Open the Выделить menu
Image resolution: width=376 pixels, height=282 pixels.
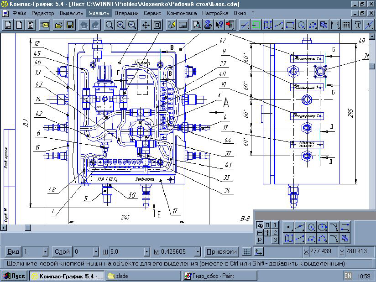(71, 13)
